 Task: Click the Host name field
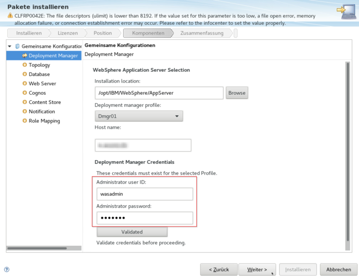pos(143,145)
